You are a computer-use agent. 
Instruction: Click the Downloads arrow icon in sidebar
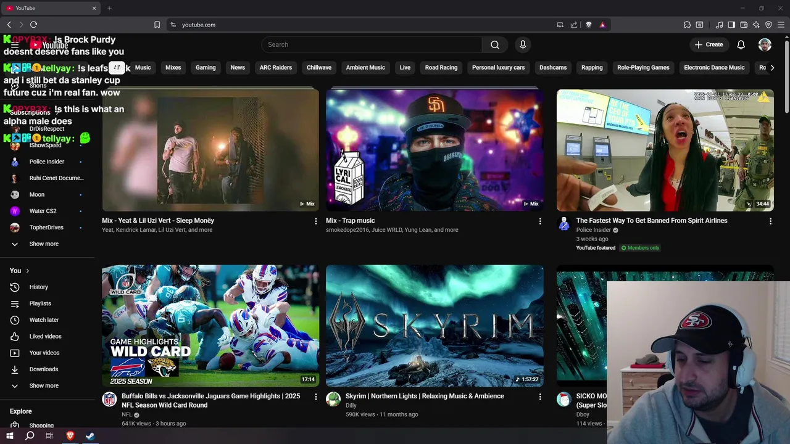tap(15, 369)
